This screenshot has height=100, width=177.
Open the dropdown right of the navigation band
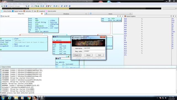(x=170, y=9)
